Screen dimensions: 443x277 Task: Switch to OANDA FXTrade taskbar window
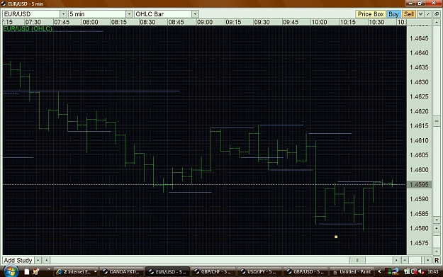pyautogui.click(x=121, y=271)
